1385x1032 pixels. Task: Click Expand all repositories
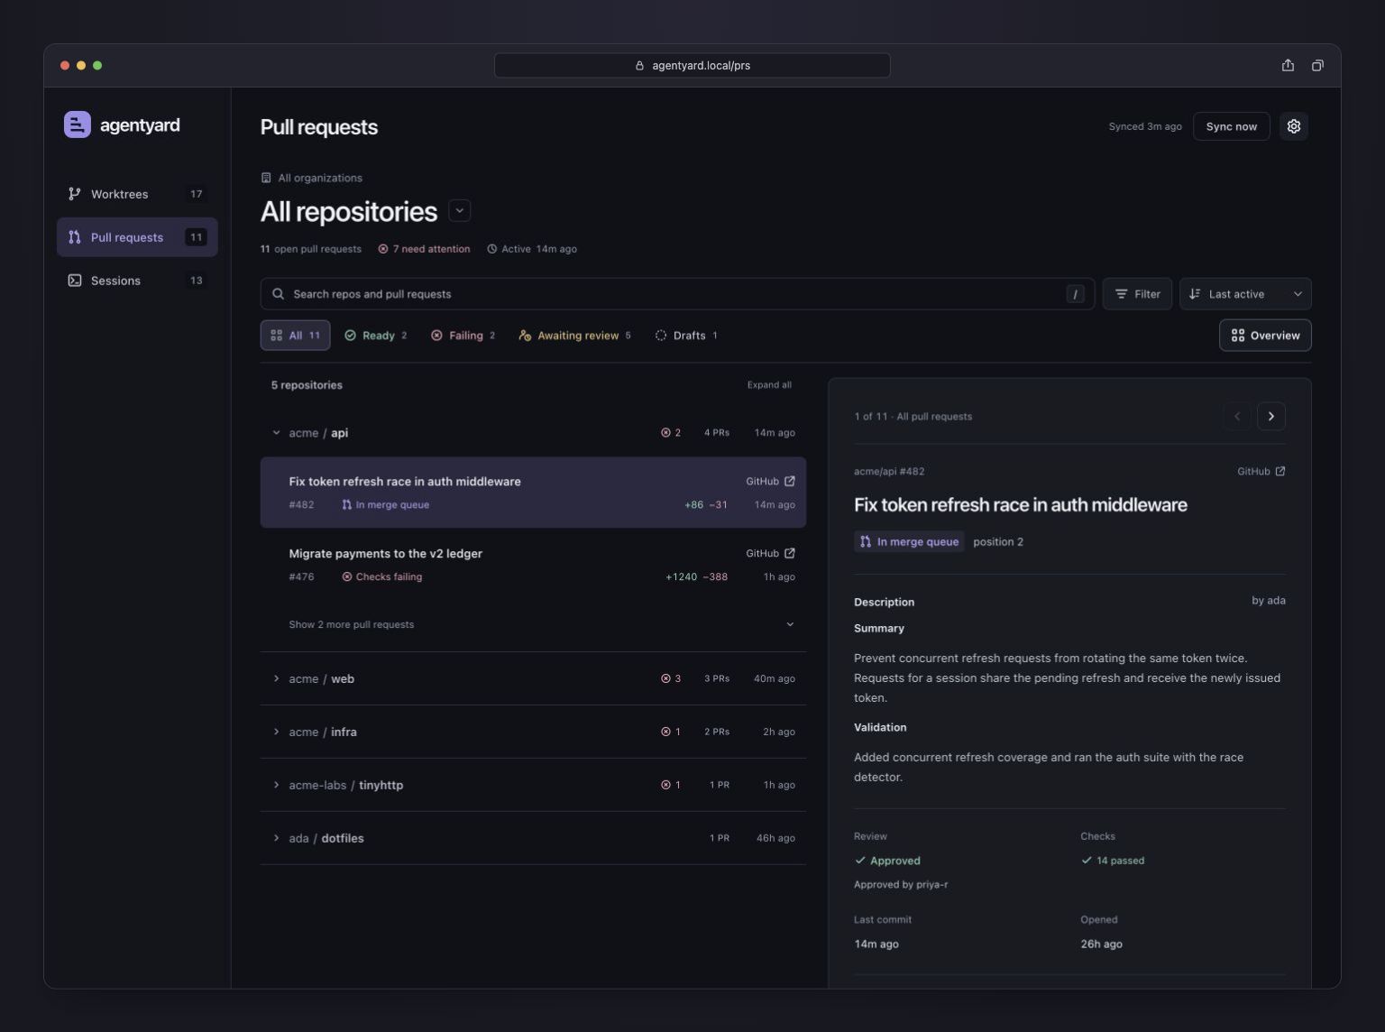[x=769, y=385]
